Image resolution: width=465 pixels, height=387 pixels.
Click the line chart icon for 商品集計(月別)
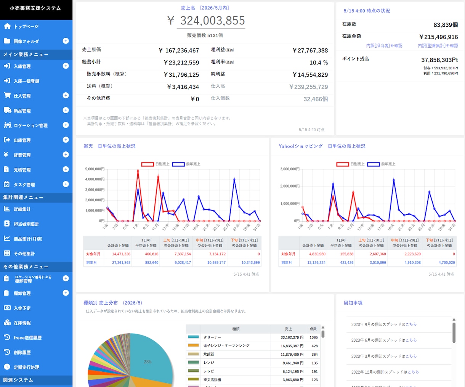[7, 239]
